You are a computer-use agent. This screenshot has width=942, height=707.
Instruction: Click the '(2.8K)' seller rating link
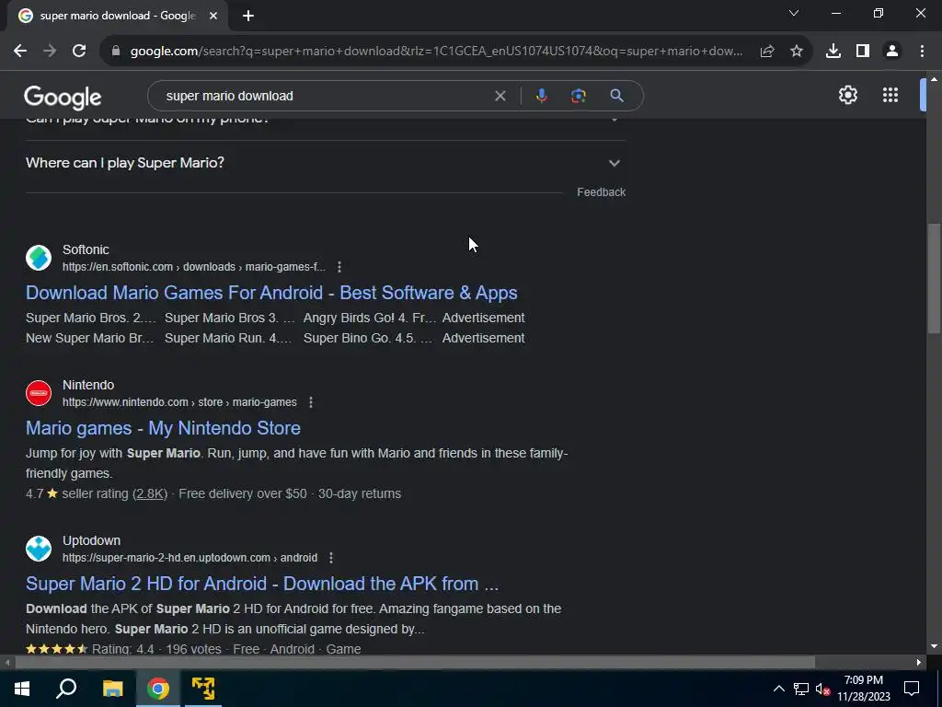[x=150, y=493]
